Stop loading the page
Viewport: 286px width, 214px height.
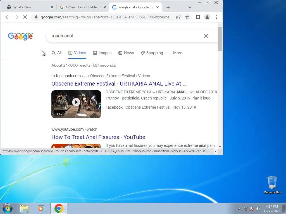(x=25, y=17)
